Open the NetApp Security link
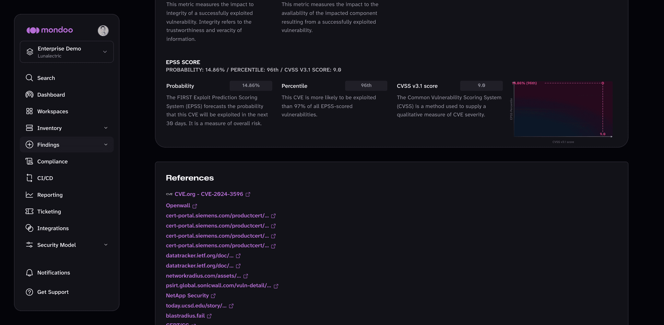 pos(187,295)
